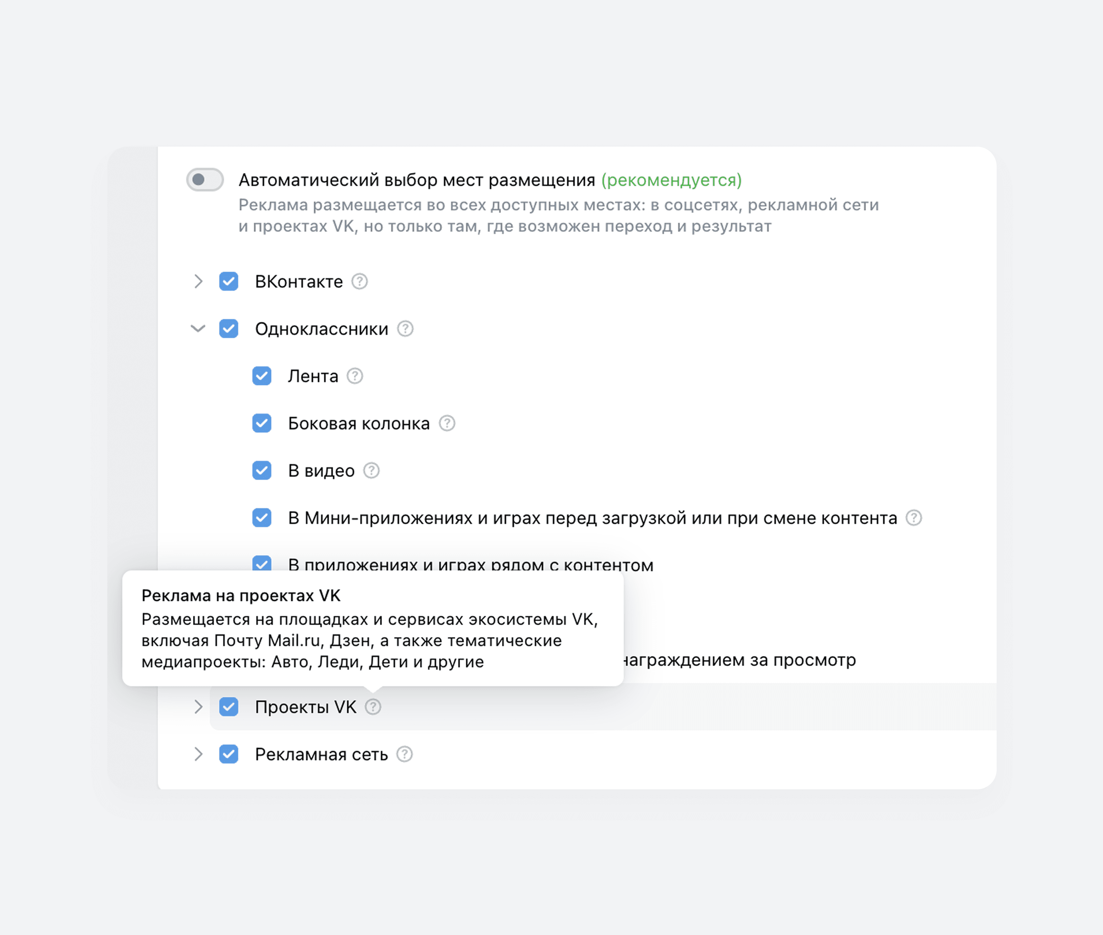Open help for Мини-приложениях placement option

(914, 517)
